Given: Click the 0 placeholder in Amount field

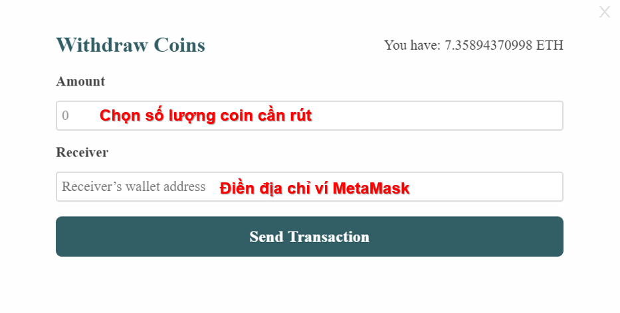Looking at the screenshot, I should [65, 115].
